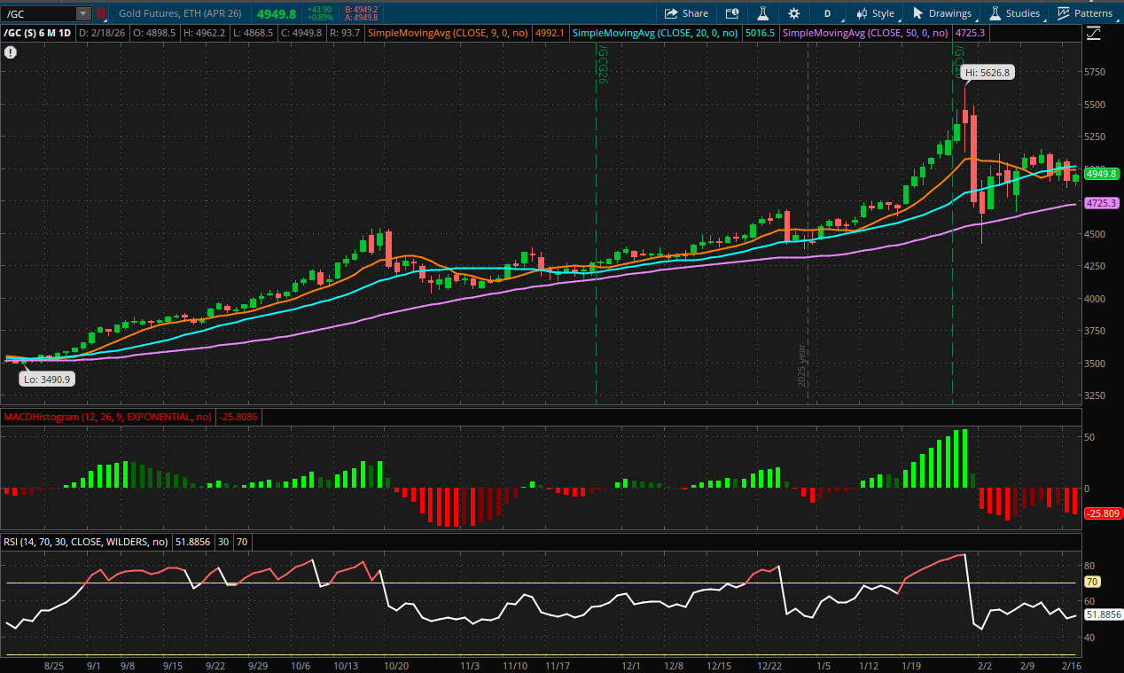The height and width of the screenshot is (673, 1124).
Task: Click the corporate actions flag icon
Action: [732, 13]
